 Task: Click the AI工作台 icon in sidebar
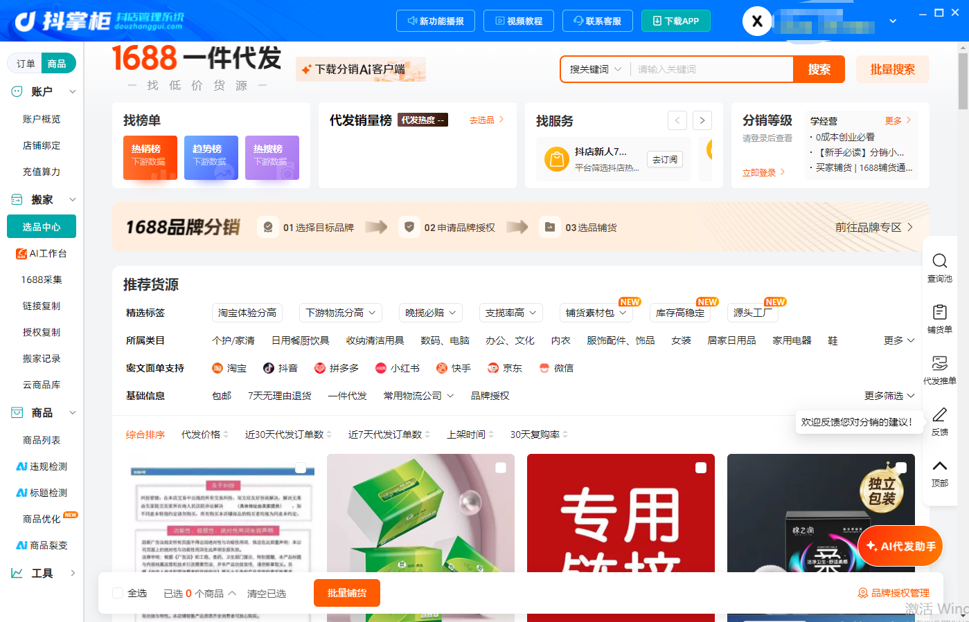tap(21, 253)
